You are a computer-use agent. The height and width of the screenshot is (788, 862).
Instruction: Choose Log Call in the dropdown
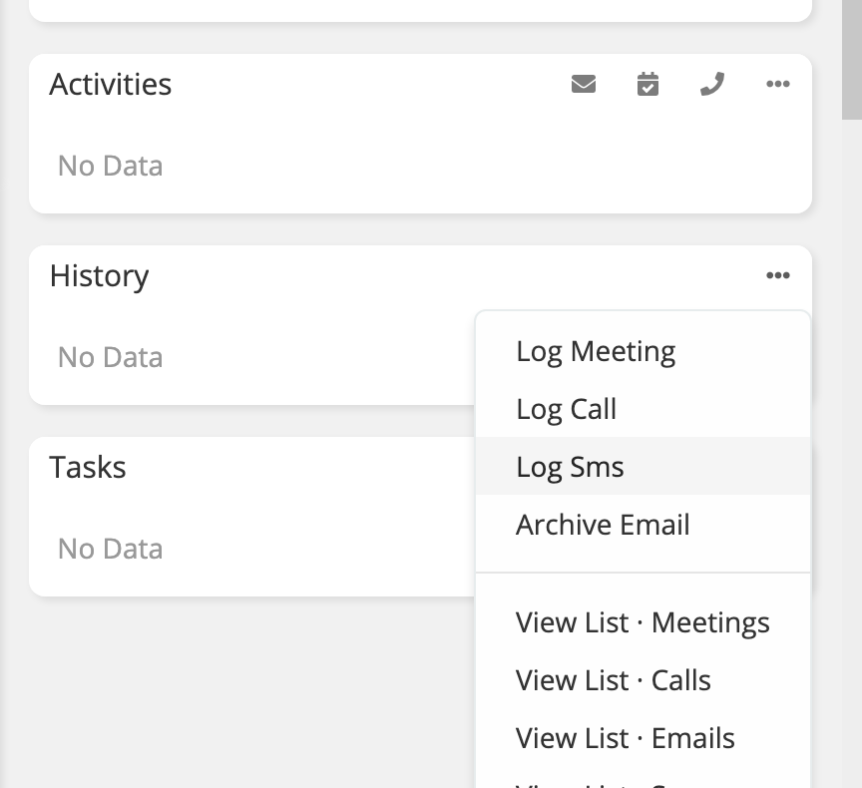coord(566,409)
